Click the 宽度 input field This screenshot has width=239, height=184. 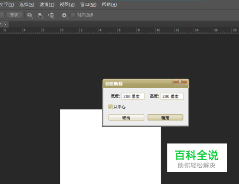(133, 96)
